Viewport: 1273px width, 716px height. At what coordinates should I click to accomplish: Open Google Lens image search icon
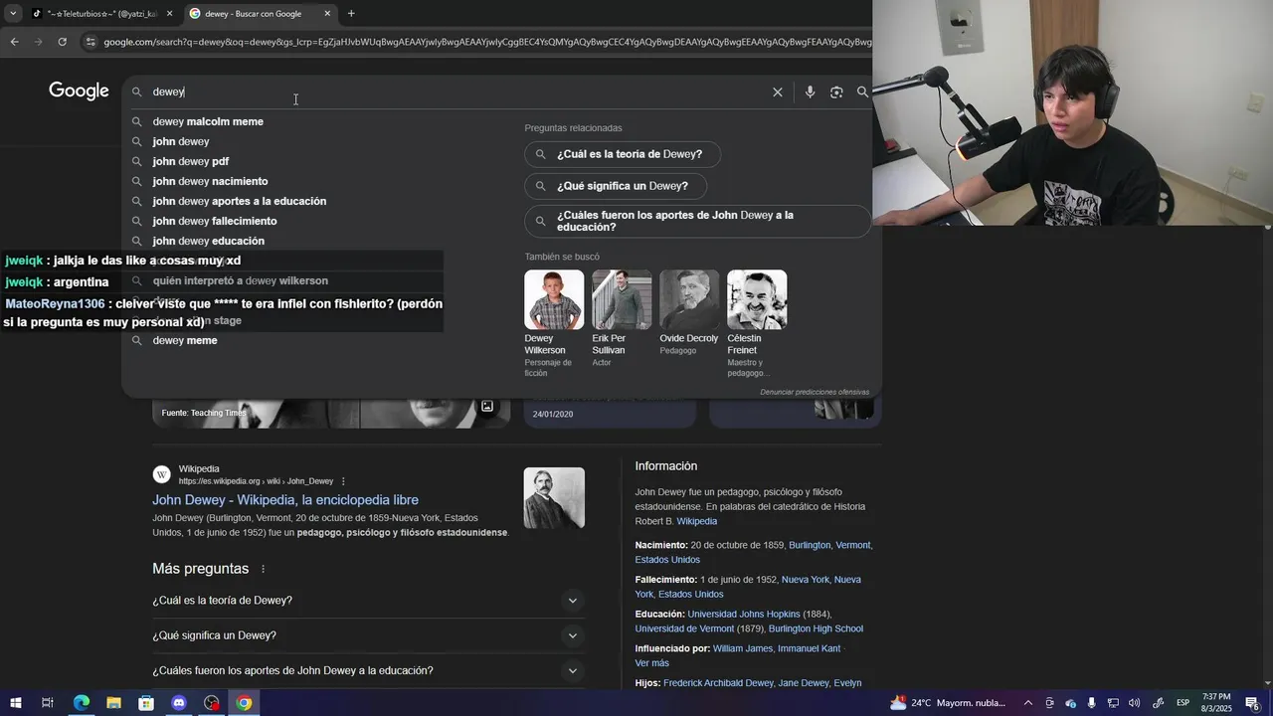click(x=836, y=91)
